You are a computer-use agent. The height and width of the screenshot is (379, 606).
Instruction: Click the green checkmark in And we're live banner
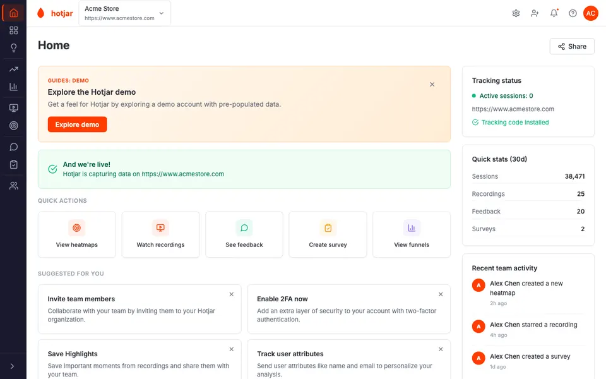point(52,169)
